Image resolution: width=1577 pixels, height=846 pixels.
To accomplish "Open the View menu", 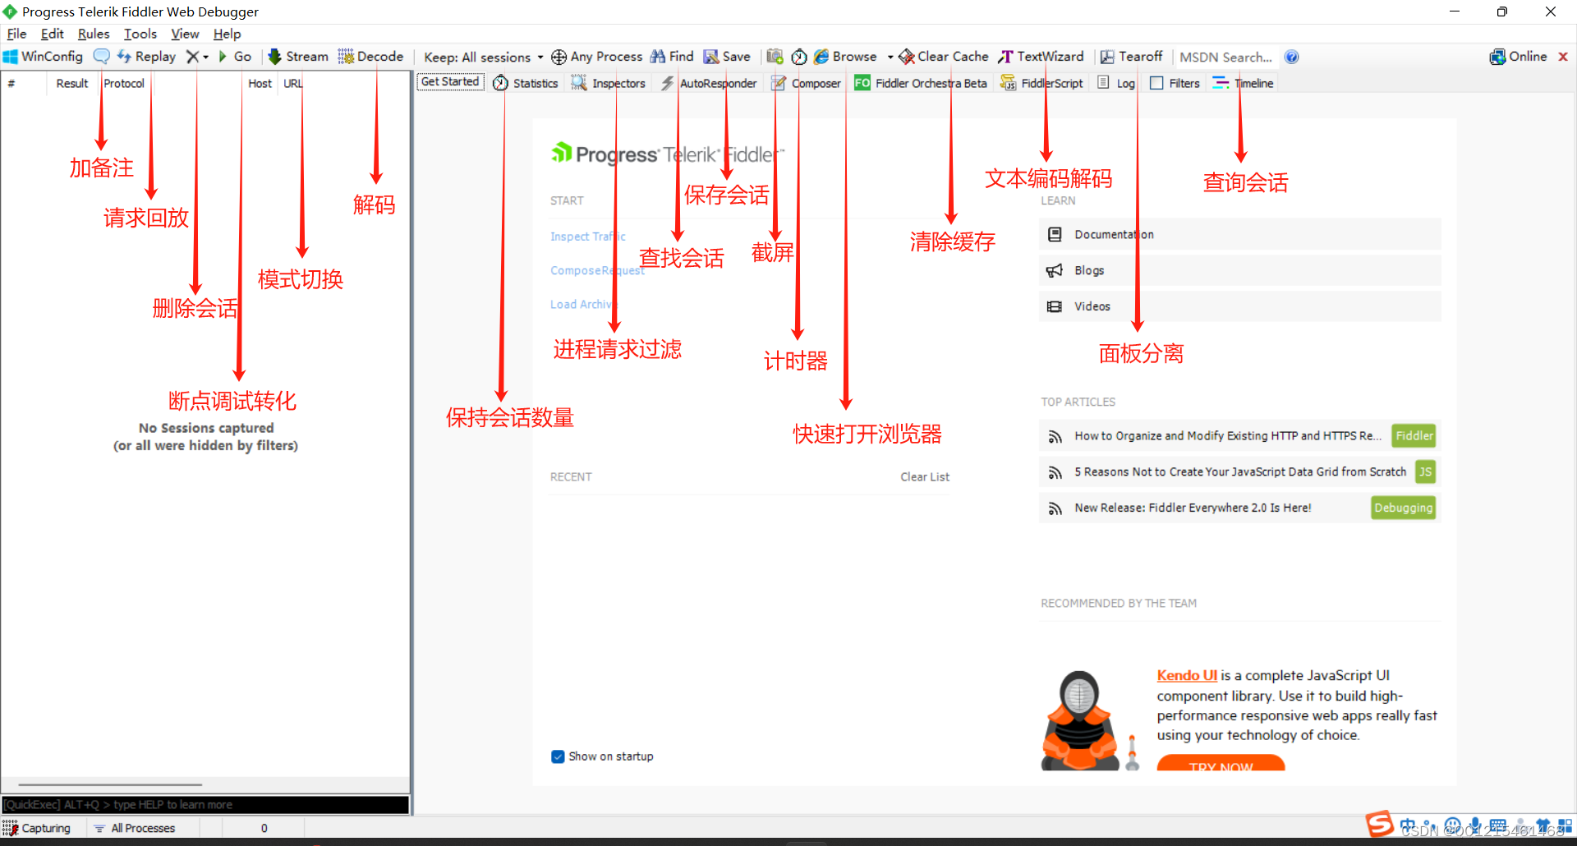I will [x=185, y=34].
